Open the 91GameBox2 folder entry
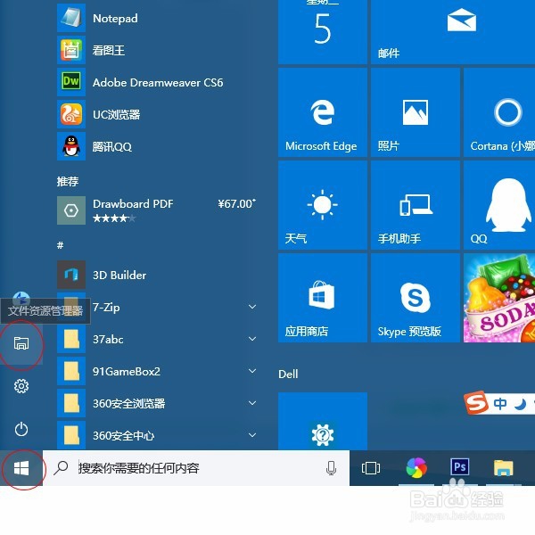The width and height of the screenshot is (535, 535). (157, 371)
